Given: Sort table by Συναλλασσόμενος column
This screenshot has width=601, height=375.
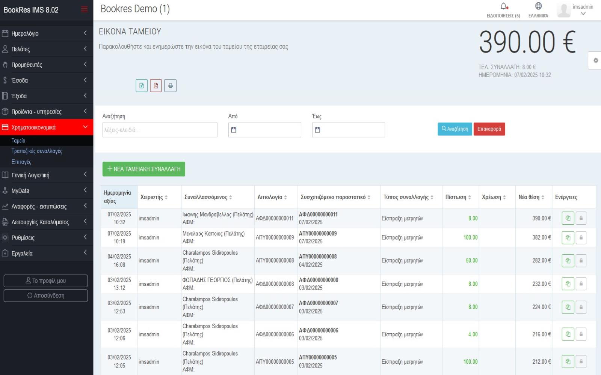Looking at the screenshot, I should point(218,197).
